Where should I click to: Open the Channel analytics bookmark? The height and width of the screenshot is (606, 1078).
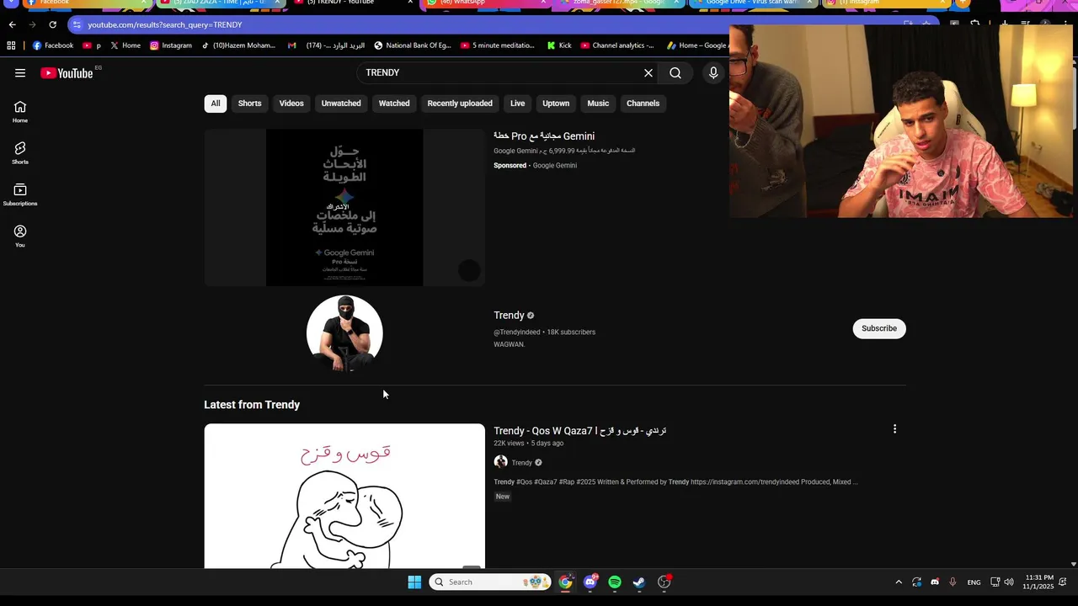pyautogui.click(x=618, y=45)
